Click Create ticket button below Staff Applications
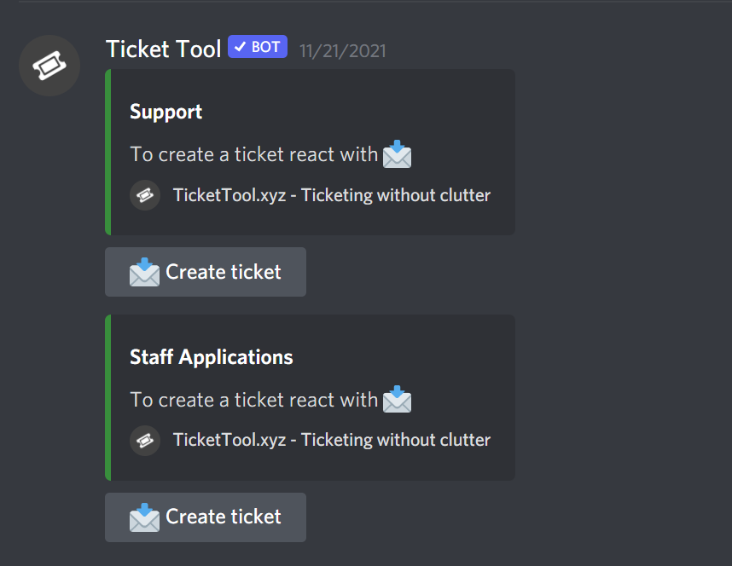The height and width of the screenshot is (566, 732). pos(206,517)
